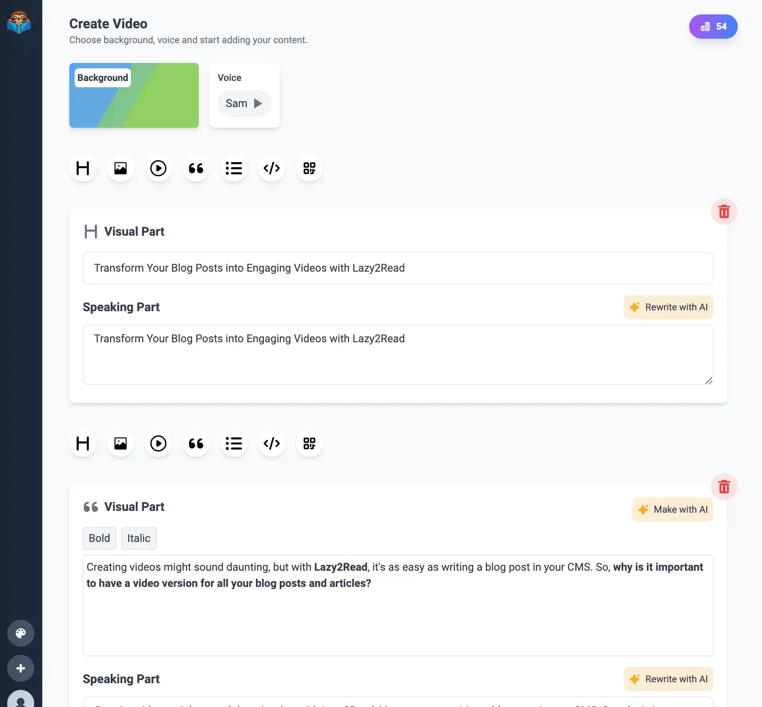The height and width of the screenshot is (707, 762).
Task: Insert code block from second toolbar
Action: click(272, 443)
